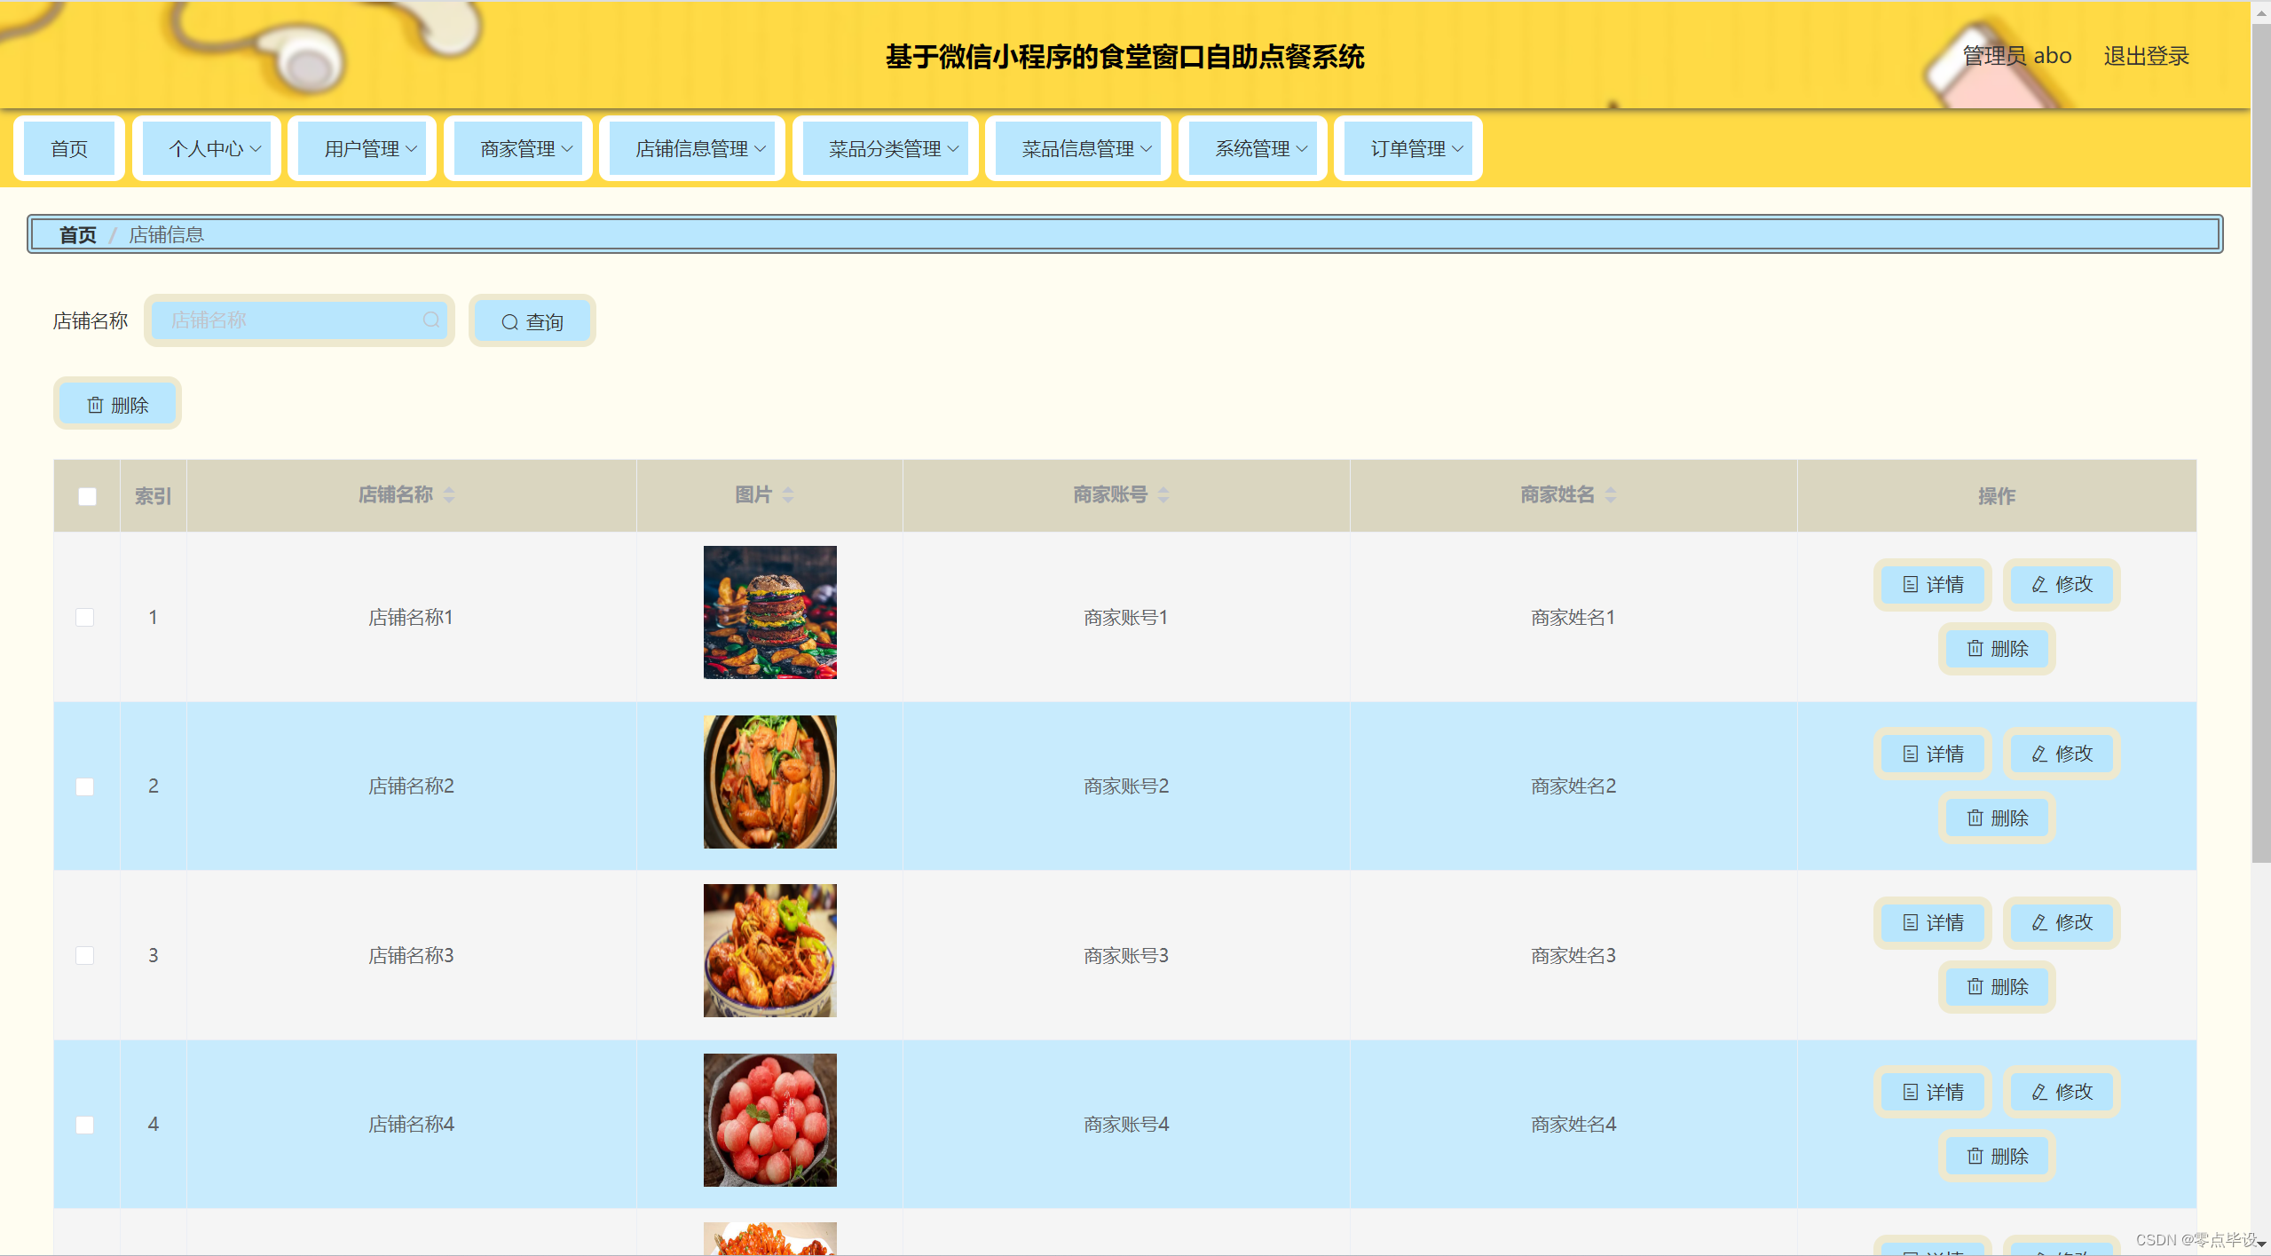This screenshot has width=2271, height=1256.
Task: Select the checkbox for 店铺名称4 row
Action: pos(85,1125)
